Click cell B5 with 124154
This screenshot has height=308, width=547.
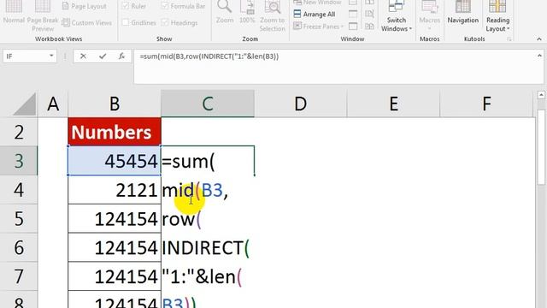tap(115, 219)
